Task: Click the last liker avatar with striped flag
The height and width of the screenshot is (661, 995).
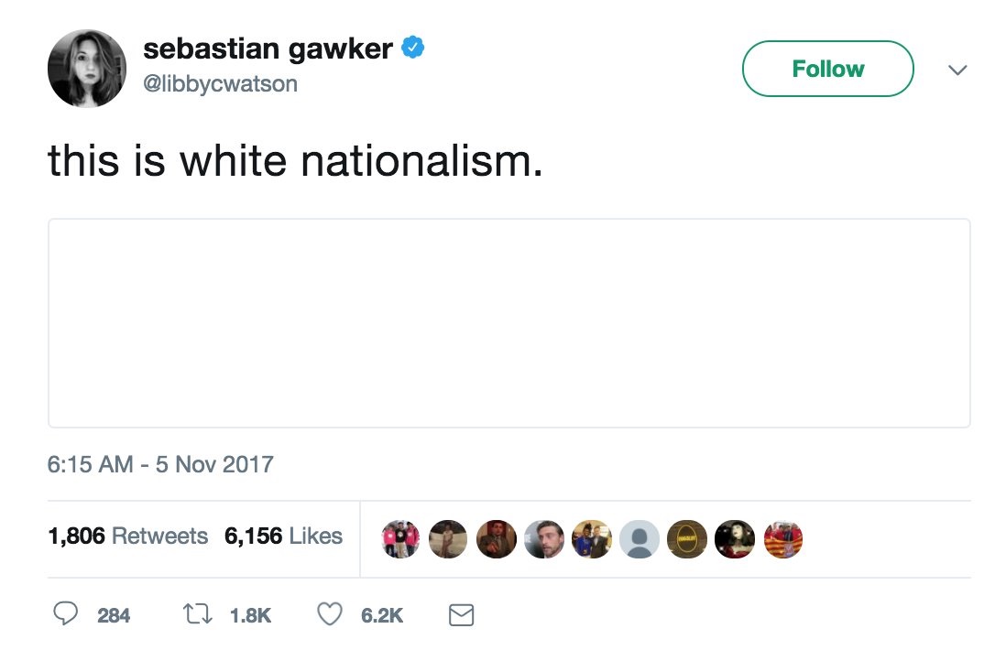Action: tap(782, 539)
